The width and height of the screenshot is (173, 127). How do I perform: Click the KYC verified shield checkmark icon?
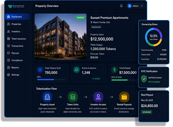point(144,79)
